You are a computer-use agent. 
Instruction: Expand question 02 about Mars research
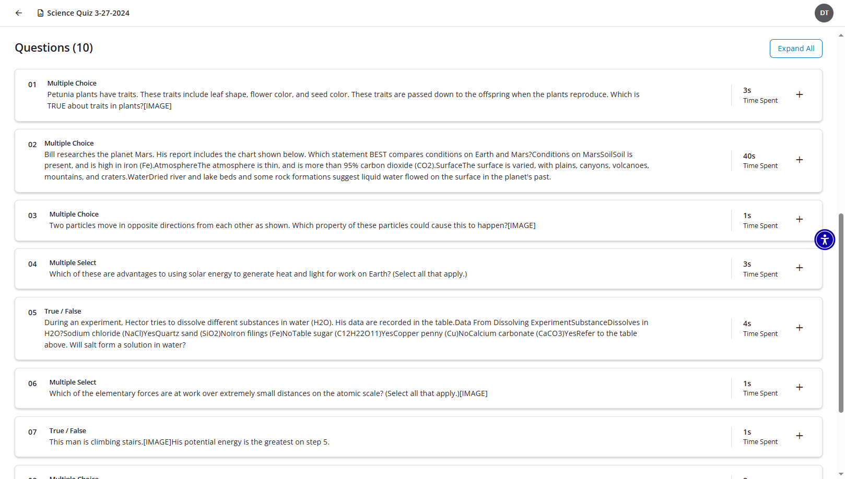pyautogui.click(x=800, y=160)
